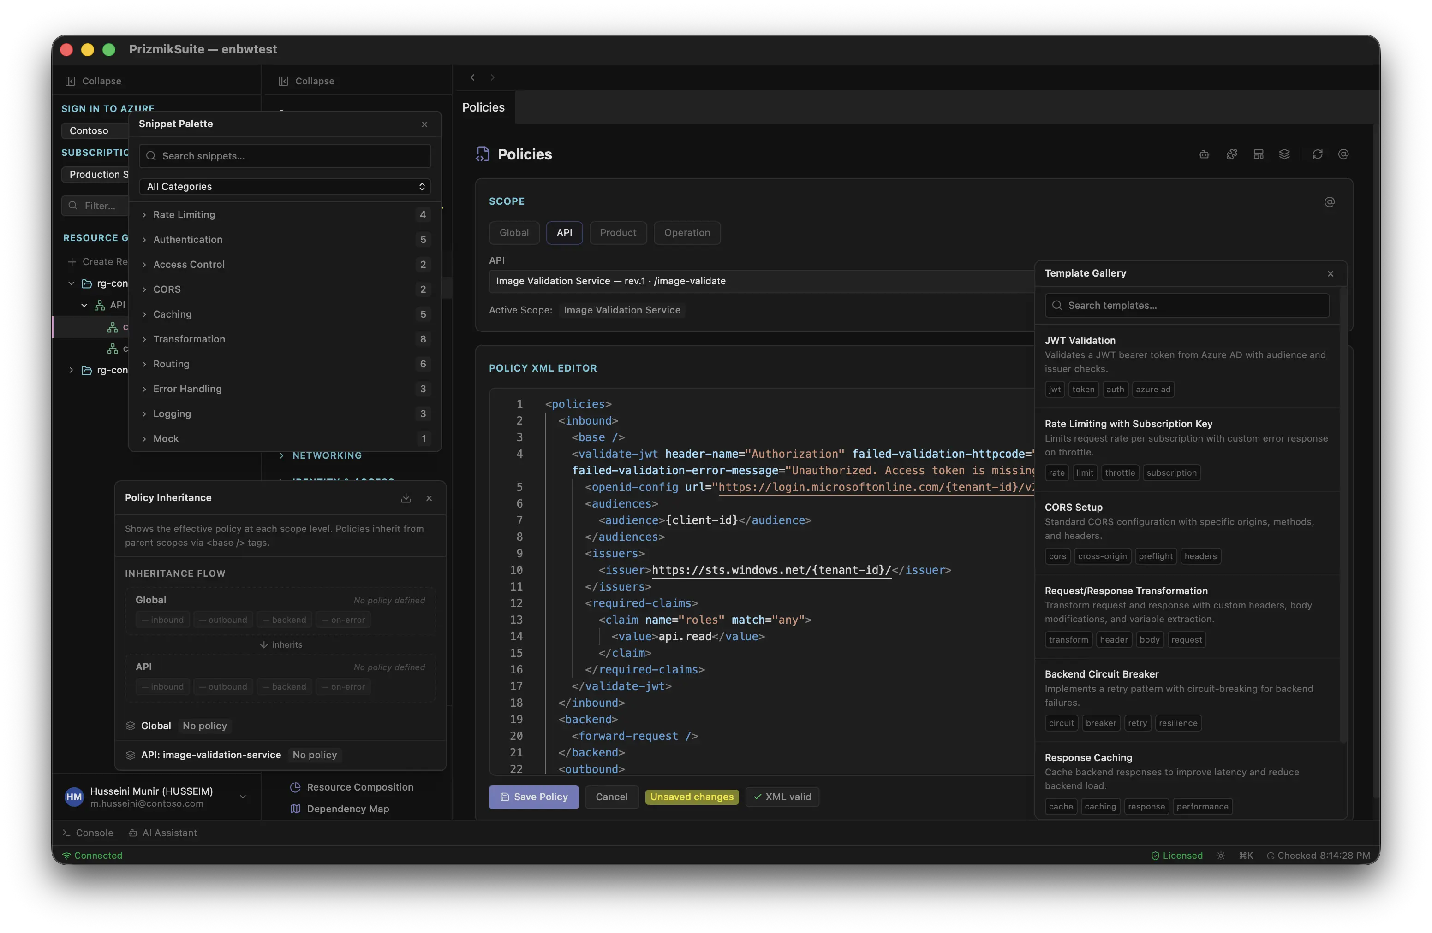Click the navigate forward arrow
Viewport: 1432px width, 933px height.
493,77
